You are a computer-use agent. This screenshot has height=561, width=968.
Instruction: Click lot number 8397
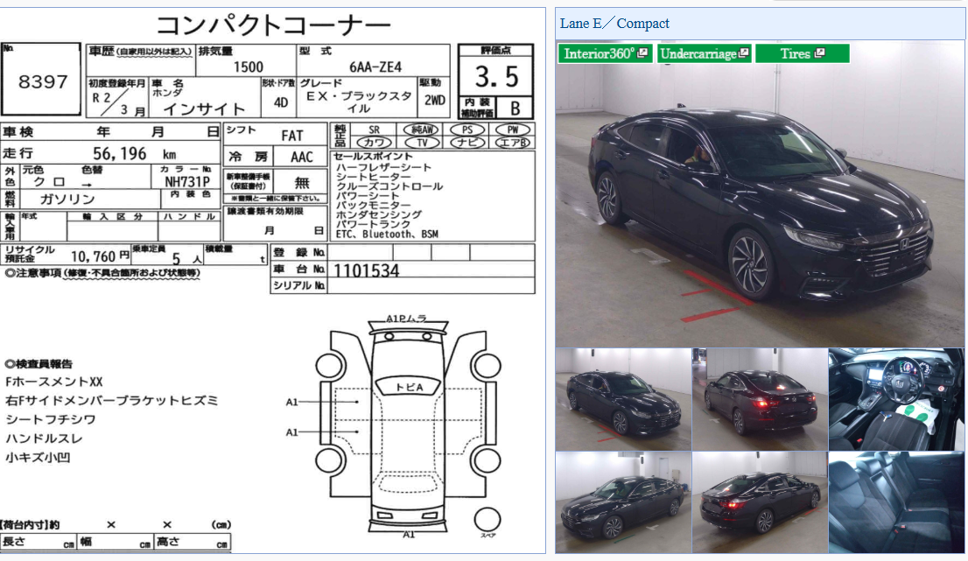click(x=43, y=81)
